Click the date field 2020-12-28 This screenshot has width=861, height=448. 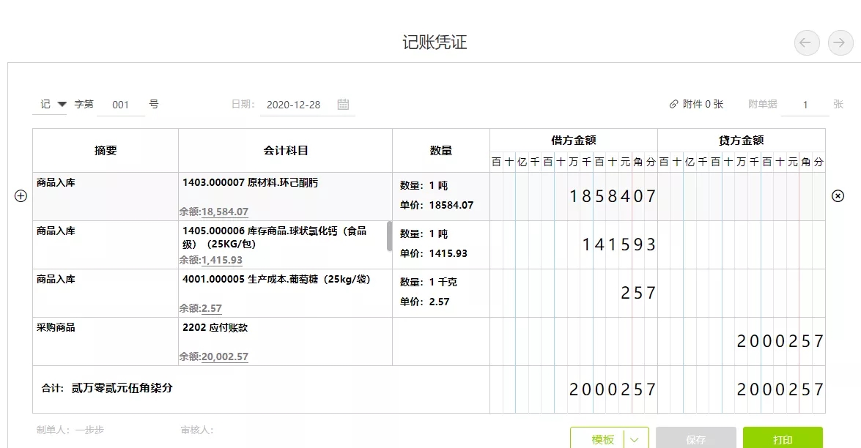click(x=293, y=105)
